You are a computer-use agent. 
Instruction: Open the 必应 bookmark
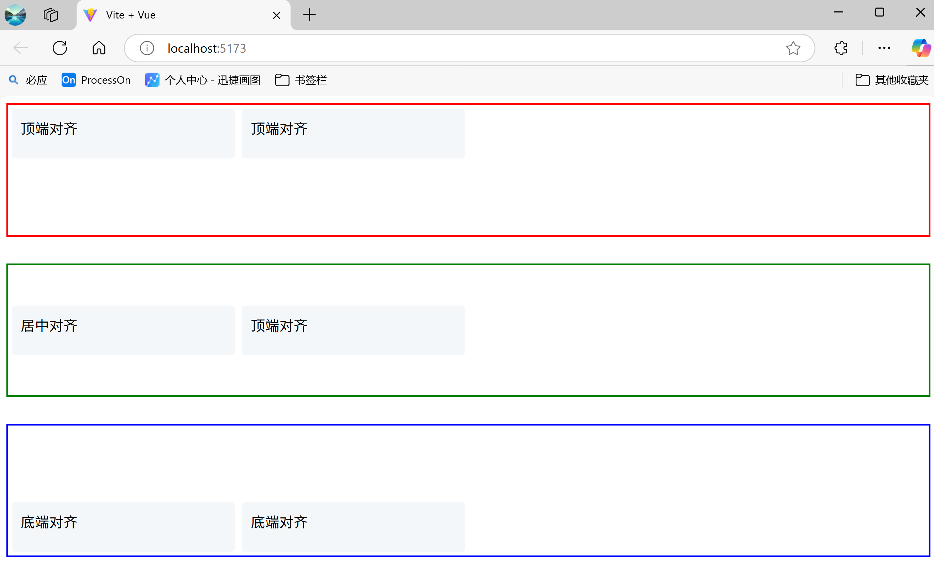28,80
